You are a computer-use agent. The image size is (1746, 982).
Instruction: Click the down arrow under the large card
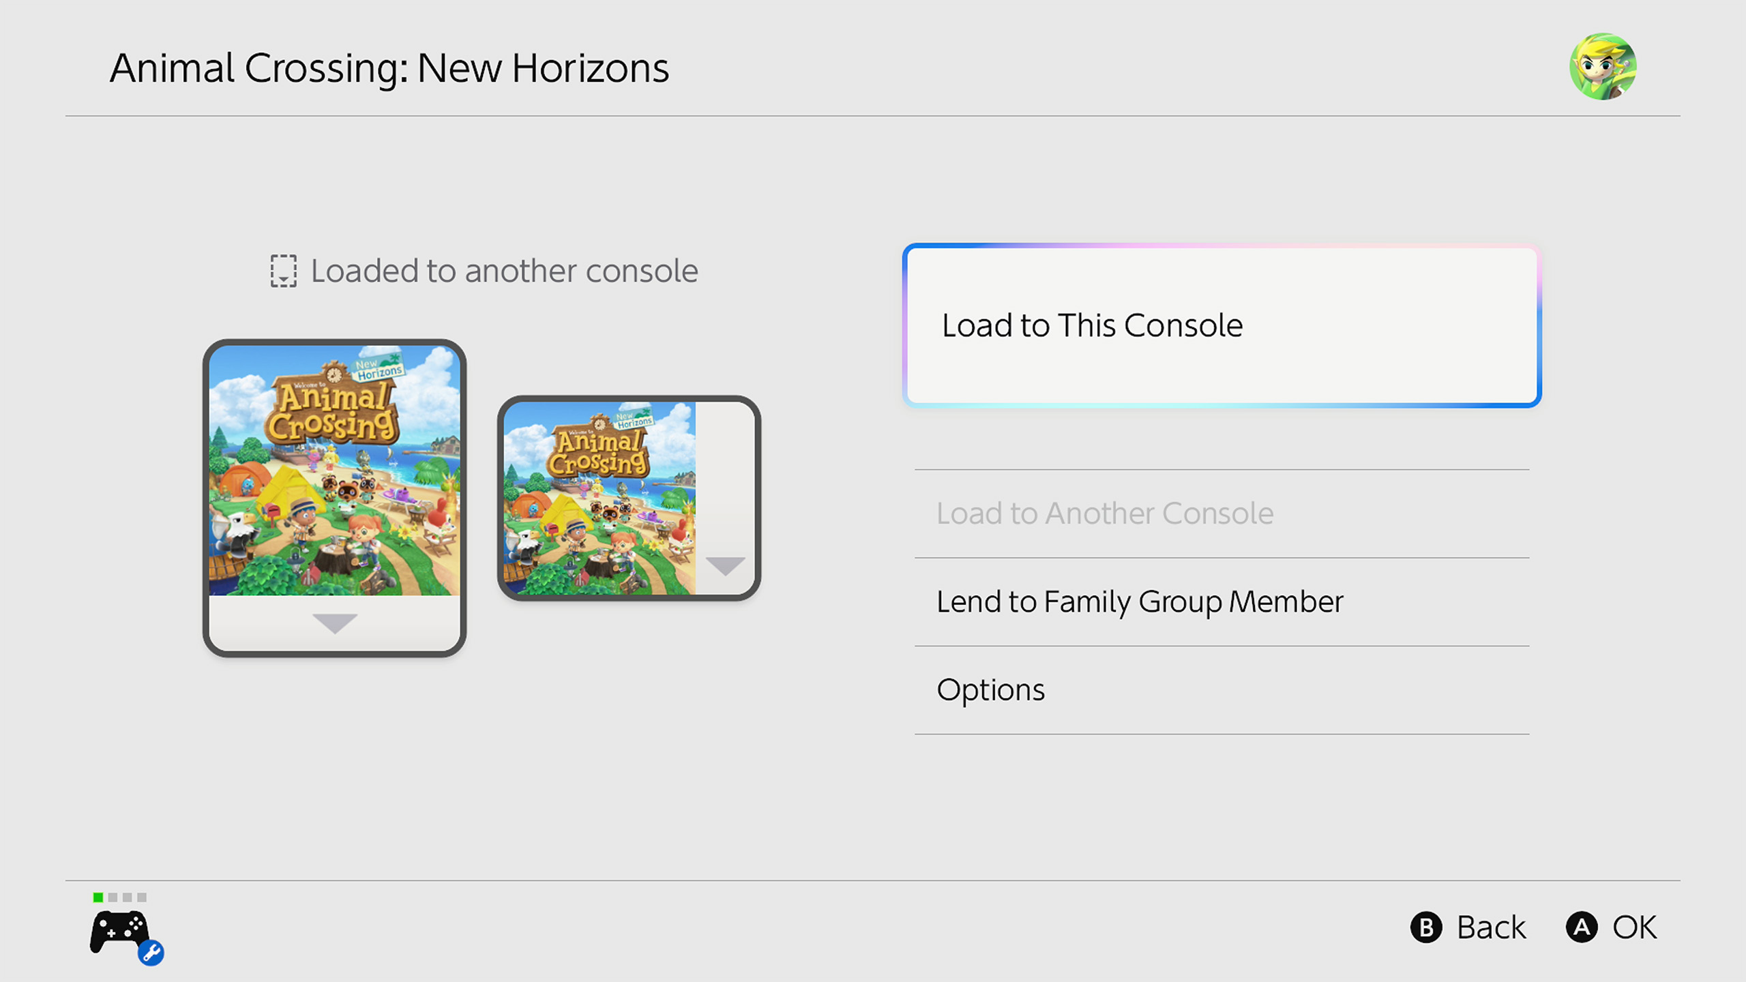tap(334, 623)
